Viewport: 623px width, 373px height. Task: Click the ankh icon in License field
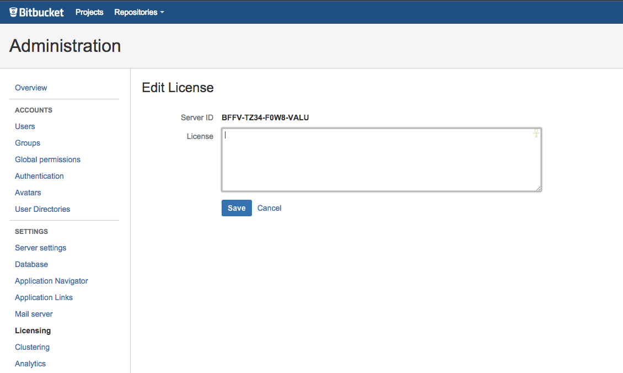tap(536, 133)
